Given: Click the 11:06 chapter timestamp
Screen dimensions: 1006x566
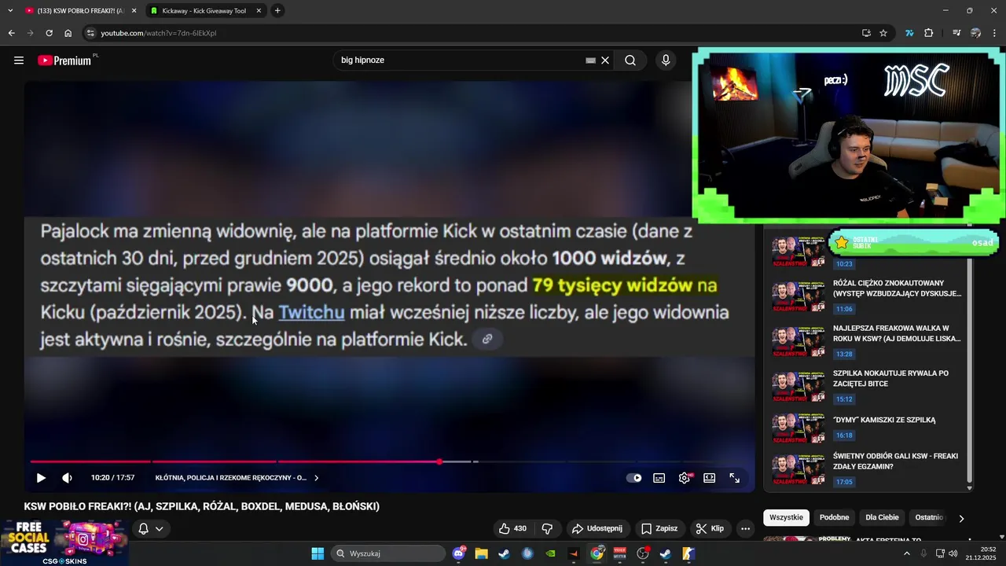Looking at the screenshot, I should [x=844, y=309].
